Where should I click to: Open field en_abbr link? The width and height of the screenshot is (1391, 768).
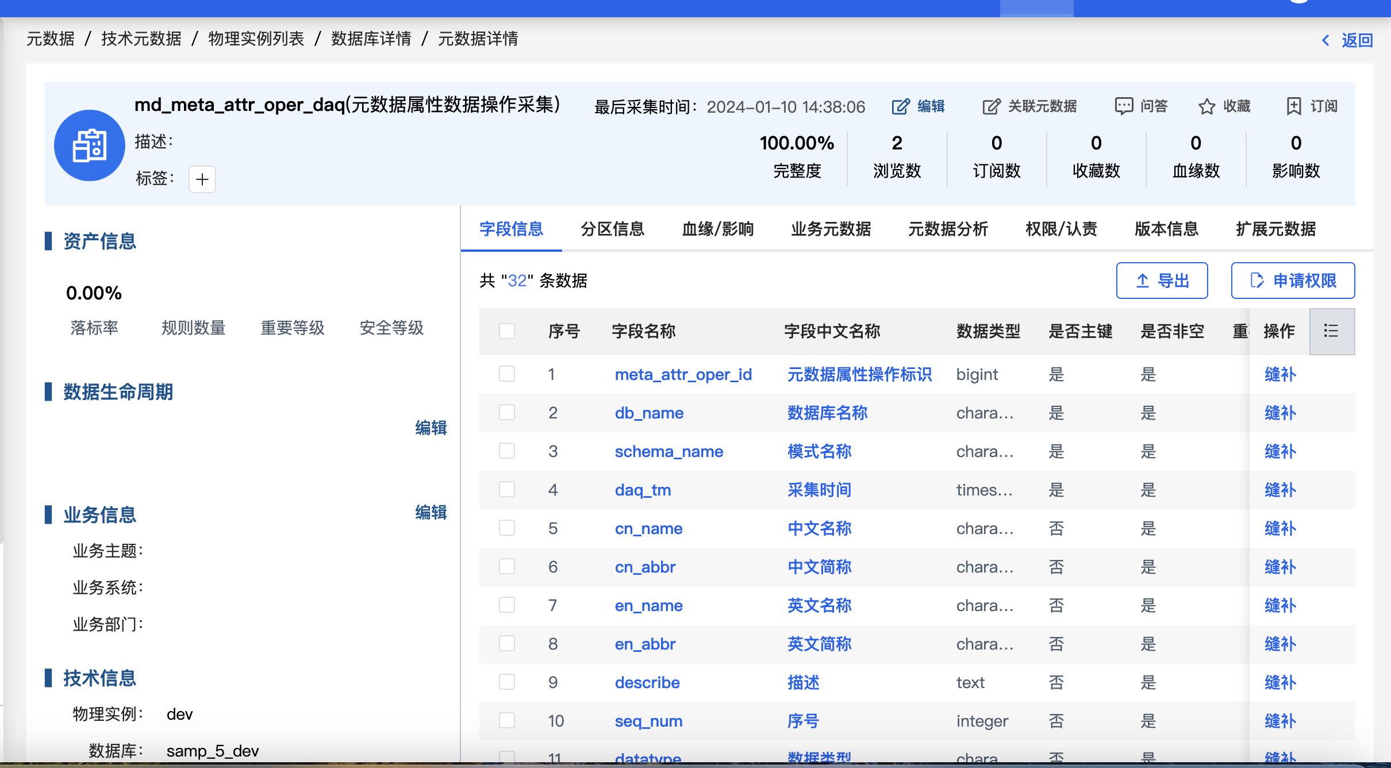pyautogui.click(x=645, y=644)
